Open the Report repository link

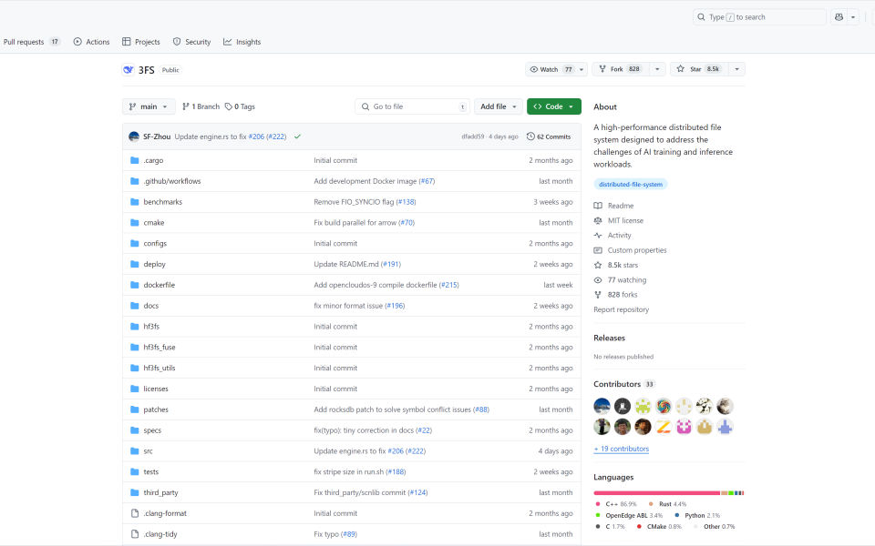point(621,309)
